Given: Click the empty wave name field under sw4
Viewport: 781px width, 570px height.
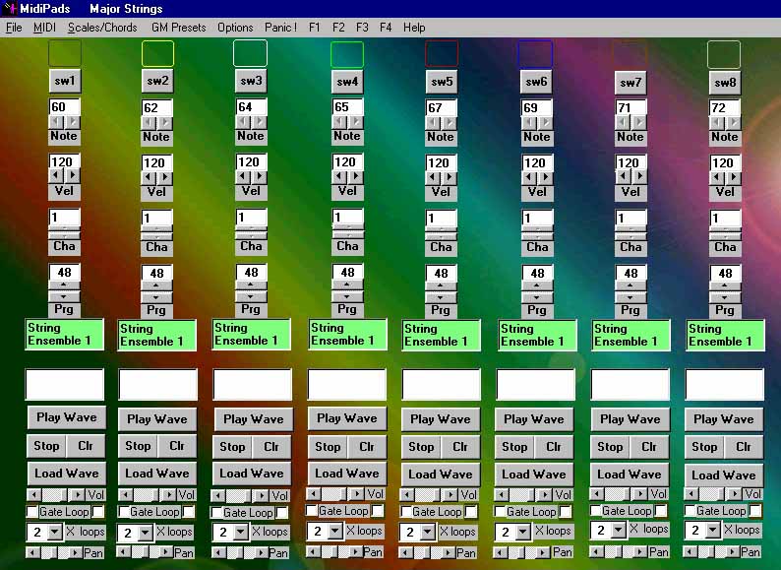Looking at the screenshot, I should coord(346,384).
